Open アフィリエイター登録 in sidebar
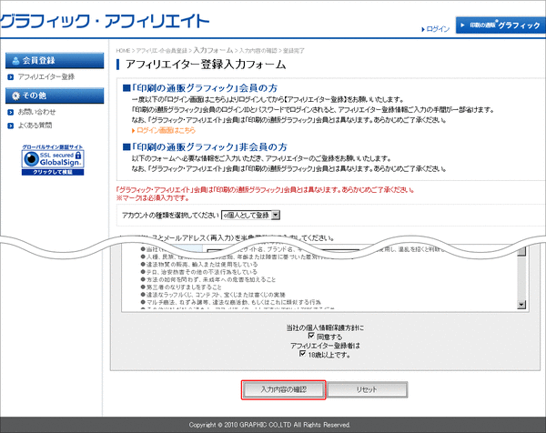Screen dimensions: 546x433 [x=46, y=77]
